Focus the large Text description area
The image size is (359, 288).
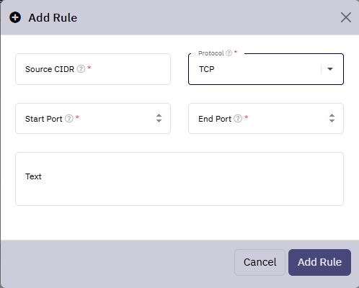pos(179,179)
